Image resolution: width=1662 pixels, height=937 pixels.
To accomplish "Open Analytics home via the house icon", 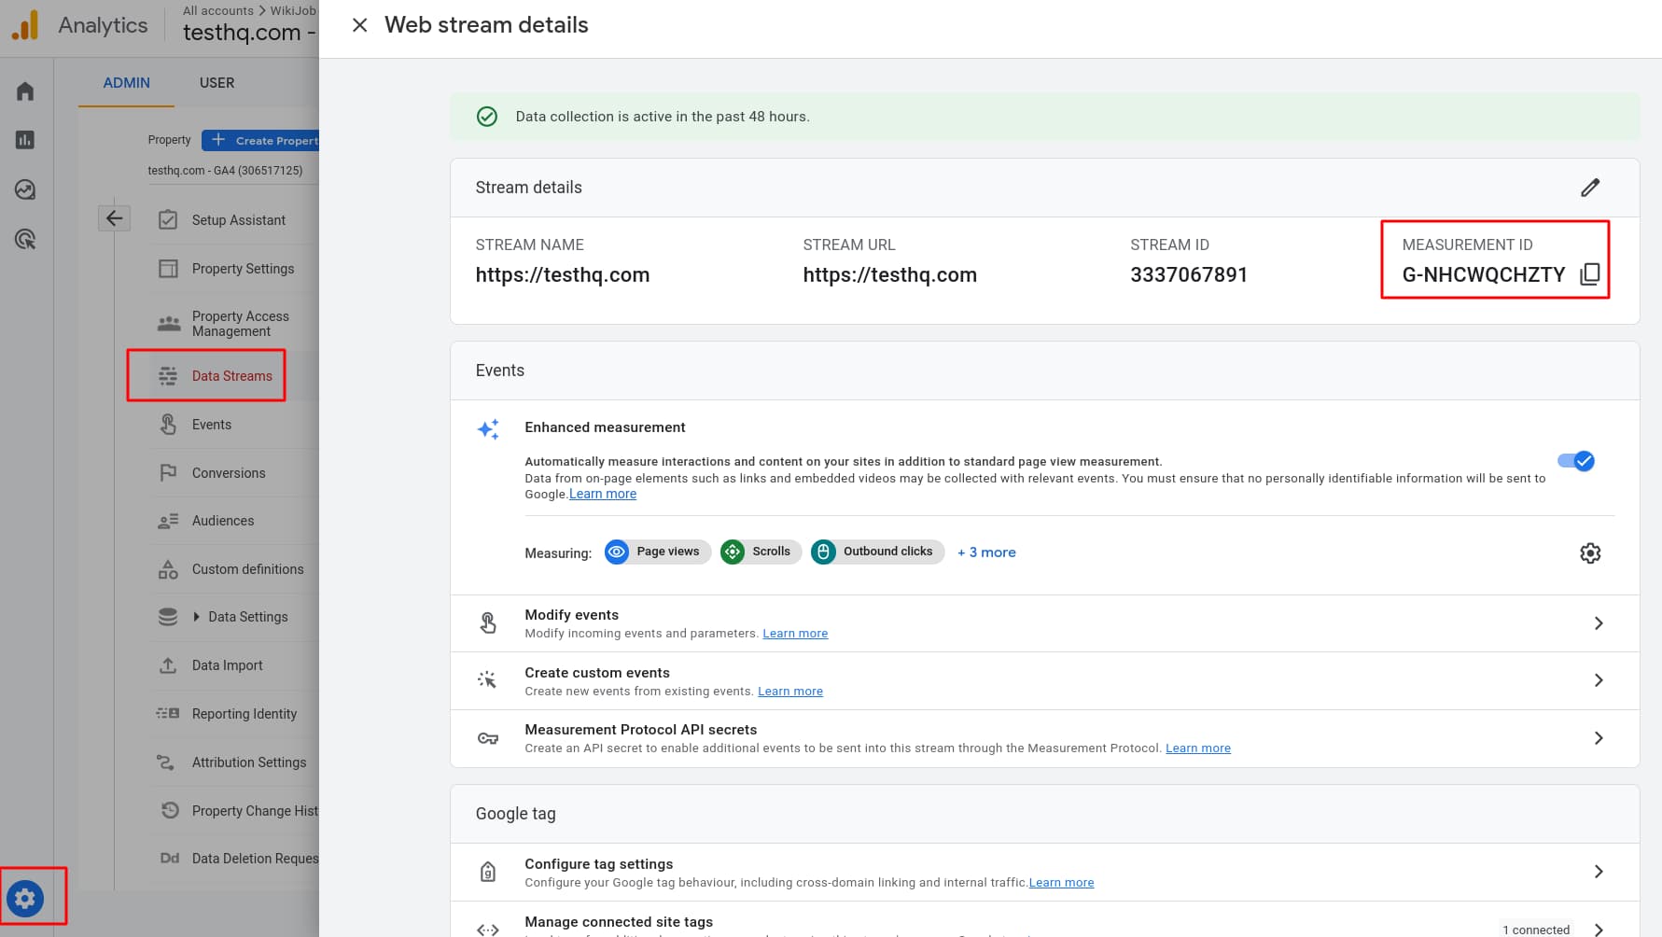I will (x=24, y=90).
